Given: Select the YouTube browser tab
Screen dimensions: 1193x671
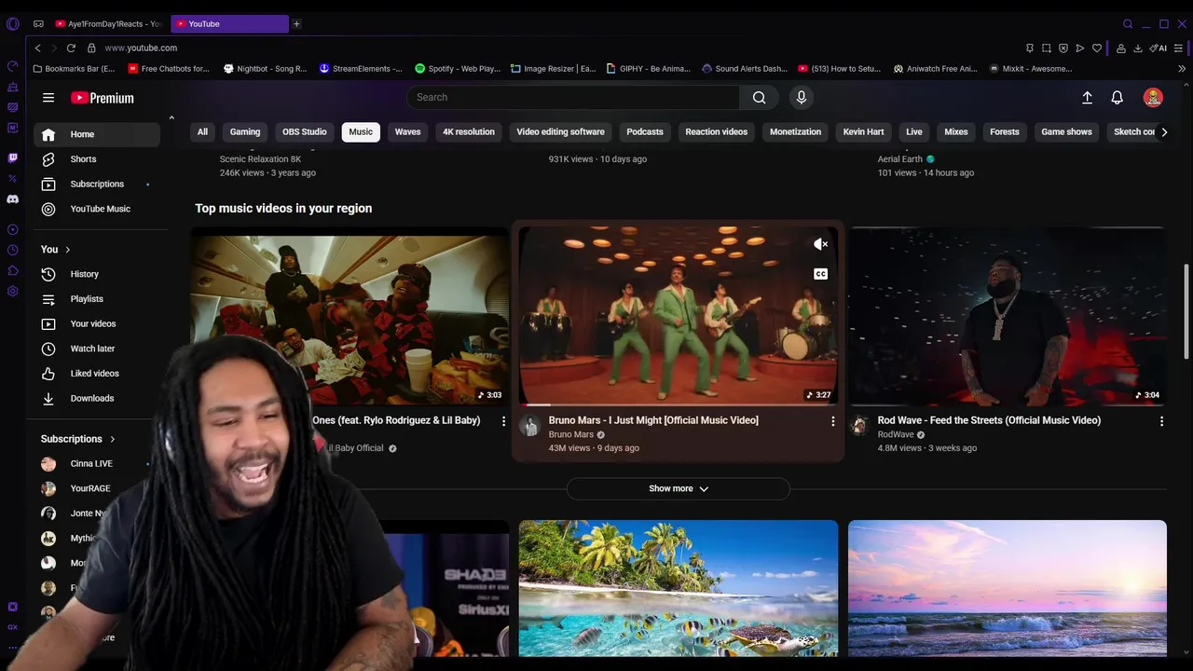Looking at the screenshot, I should click(x=230, y=23).
